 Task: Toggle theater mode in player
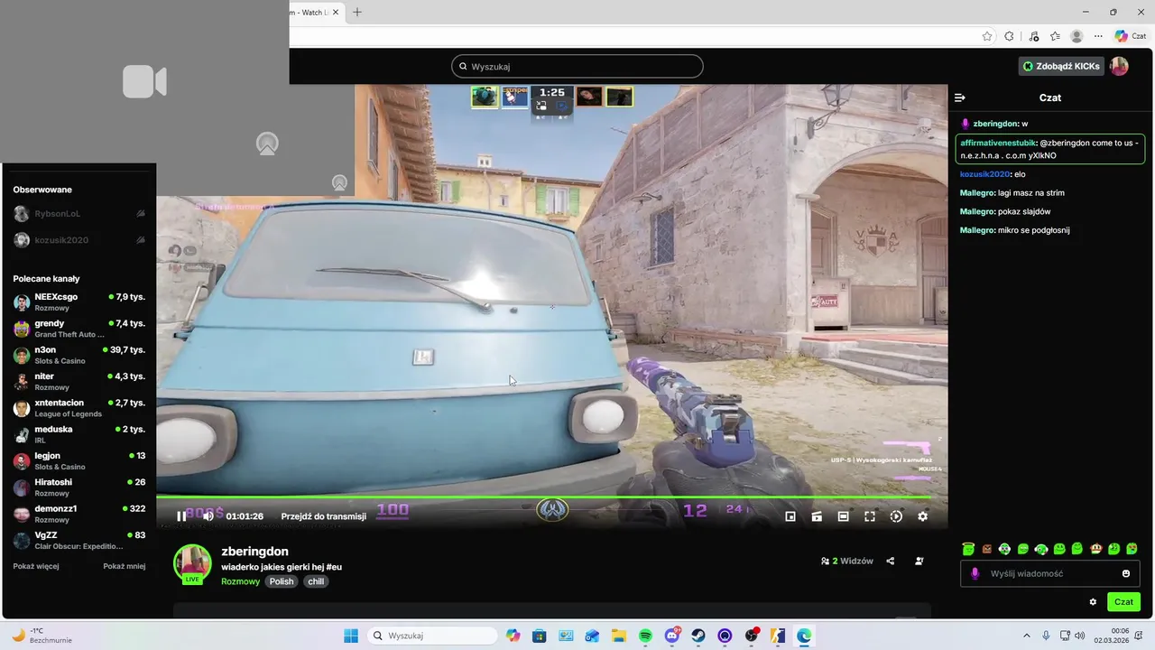[843, 516]
